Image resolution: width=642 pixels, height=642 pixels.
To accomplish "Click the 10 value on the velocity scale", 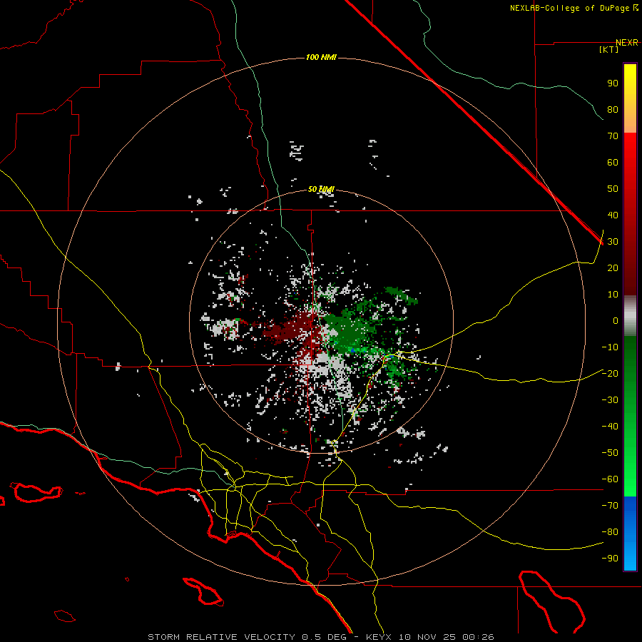I will 613,295.
